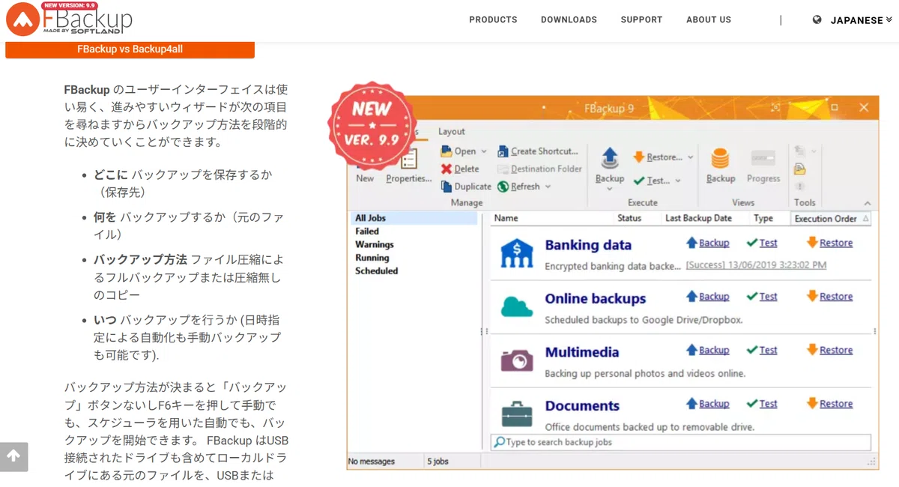Click the Destination Folder icon
The height and width of the screenshot is (487, 899).
pyautogui.click(x=503, y=169)
